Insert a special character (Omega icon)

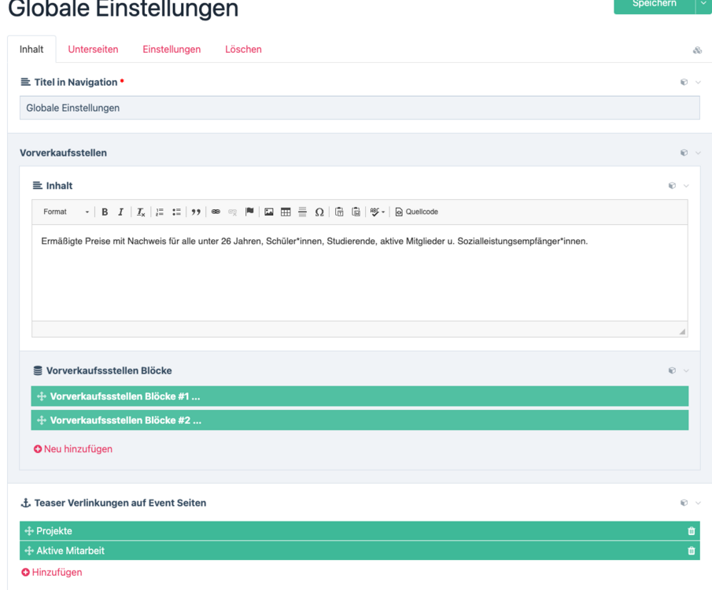319,212
